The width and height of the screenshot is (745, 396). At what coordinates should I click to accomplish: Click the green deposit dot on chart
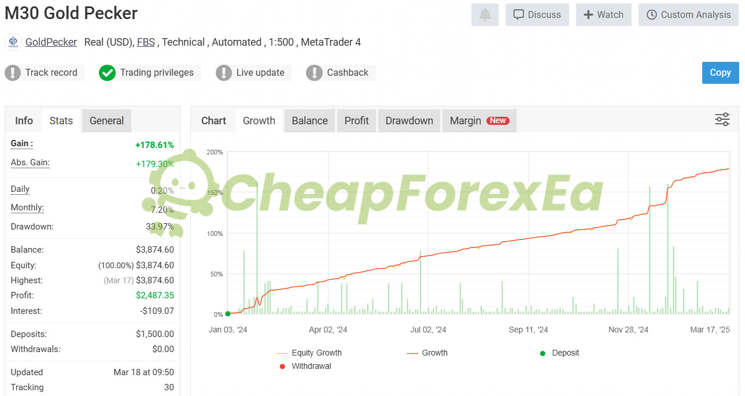(227, 313)
